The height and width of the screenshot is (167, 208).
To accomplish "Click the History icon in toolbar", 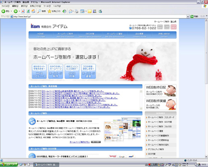I will coord(64,11).
